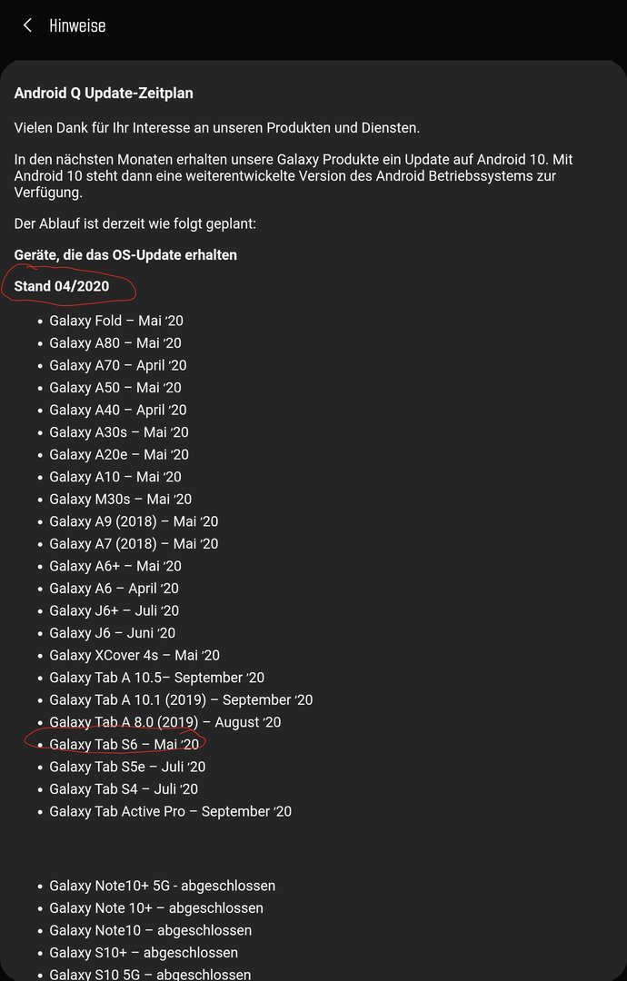Tap the Galaxy A50 entry
The width and height of the screenshot is (627, 981).
point(115,388)
